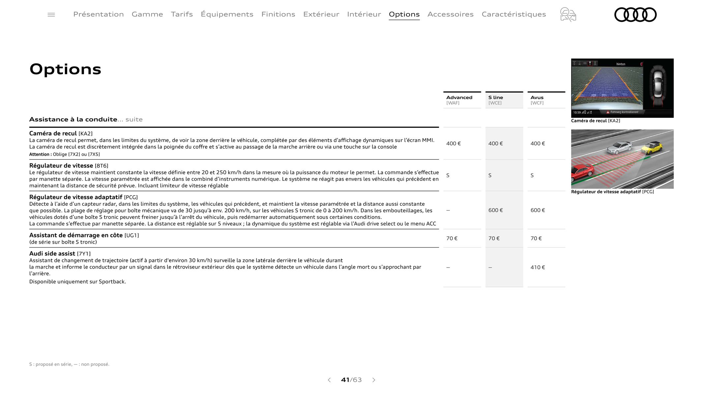703x395 pixels.
Task: Click Avus 600 € for adaptive cruise control
Action: pos(538,210)
